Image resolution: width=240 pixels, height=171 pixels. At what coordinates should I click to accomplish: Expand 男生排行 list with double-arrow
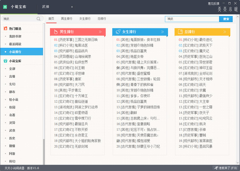[x=100, y=32]
